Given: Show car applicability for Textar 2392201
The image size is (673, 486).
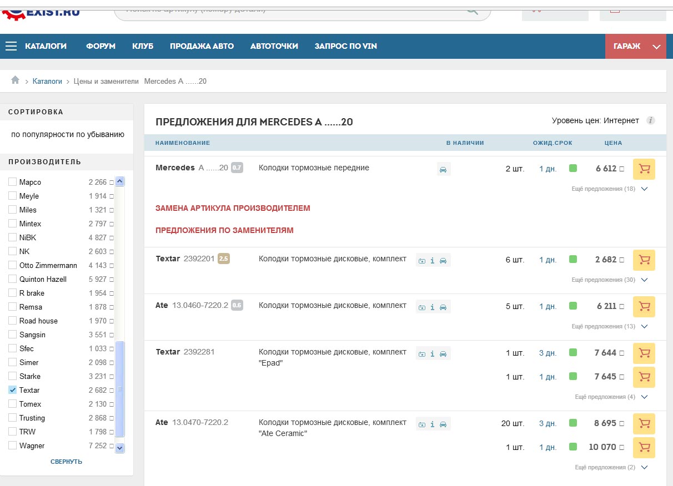Looking at the screenshot, I should 443,260.
